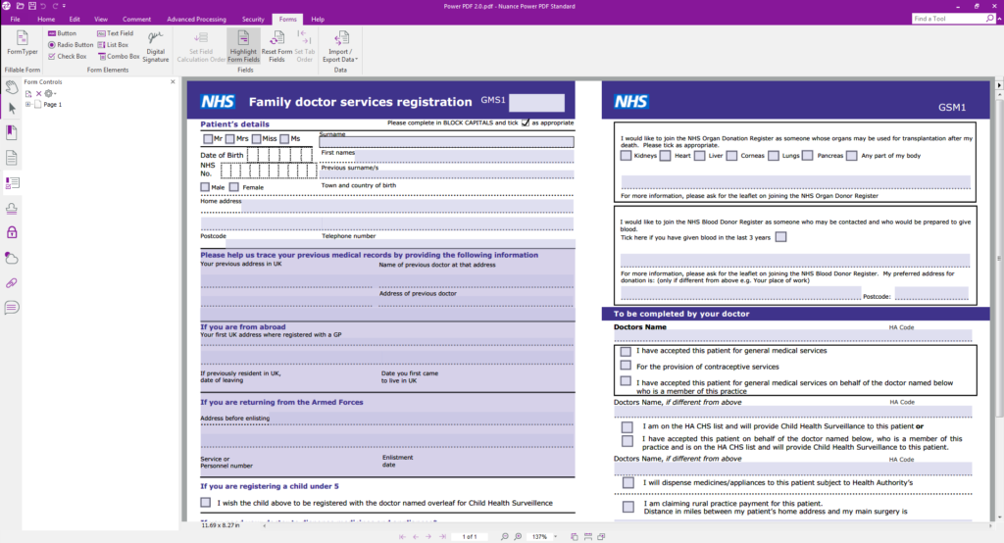This screenshot has width=1004, height=543.
Task: Open the gear options dropdown in Form Controls
Action: point(49,93)
